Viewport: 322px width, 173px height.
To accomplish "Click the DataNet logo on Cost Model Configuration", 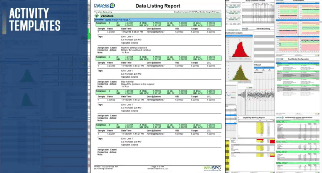I will point(279,59).
